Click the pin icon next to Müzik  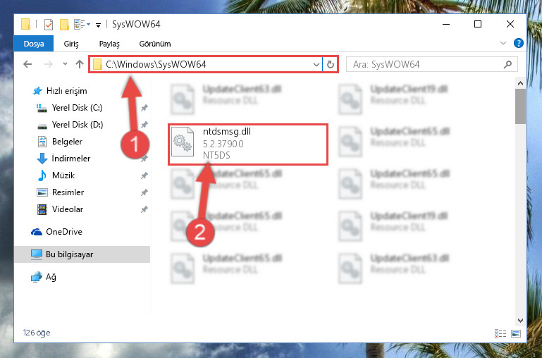tap(144, 176)
